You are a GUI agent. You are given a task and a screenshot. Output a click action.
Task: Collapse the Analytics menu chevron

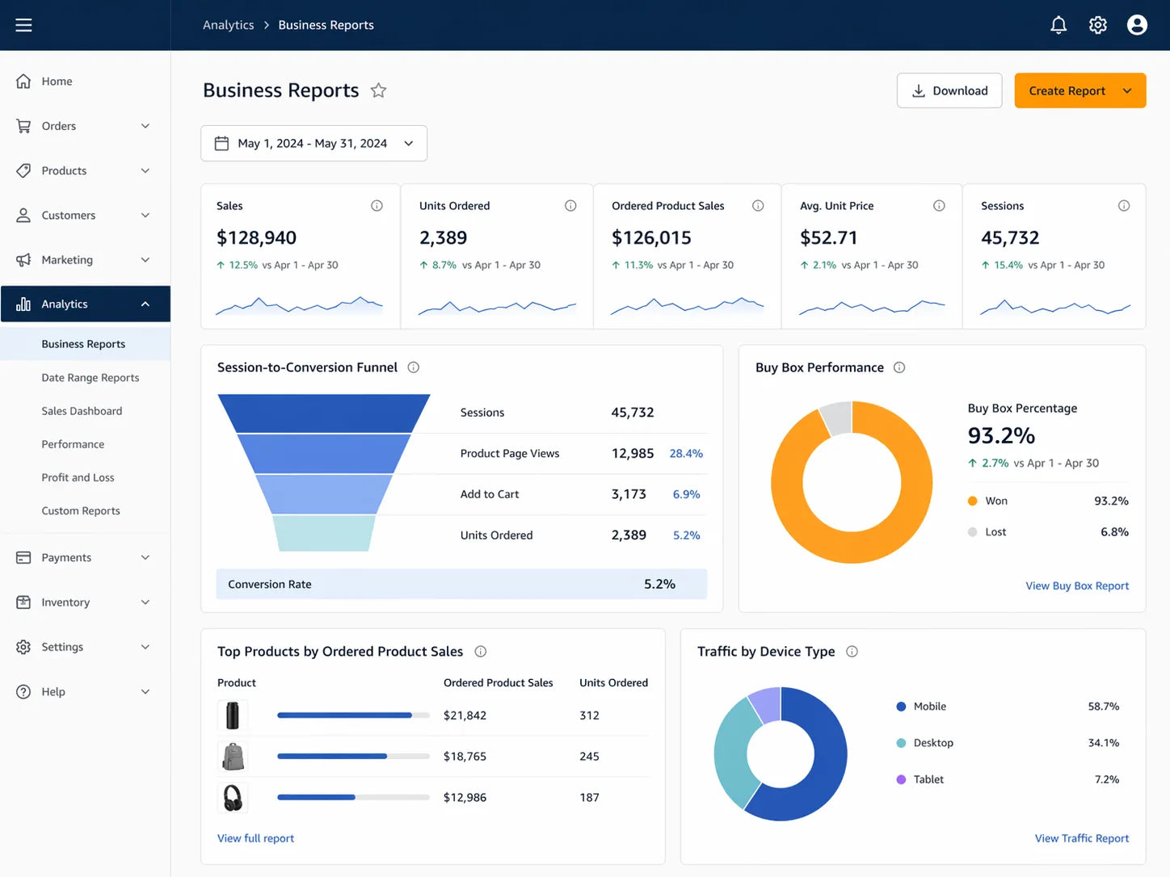[145, 304]
